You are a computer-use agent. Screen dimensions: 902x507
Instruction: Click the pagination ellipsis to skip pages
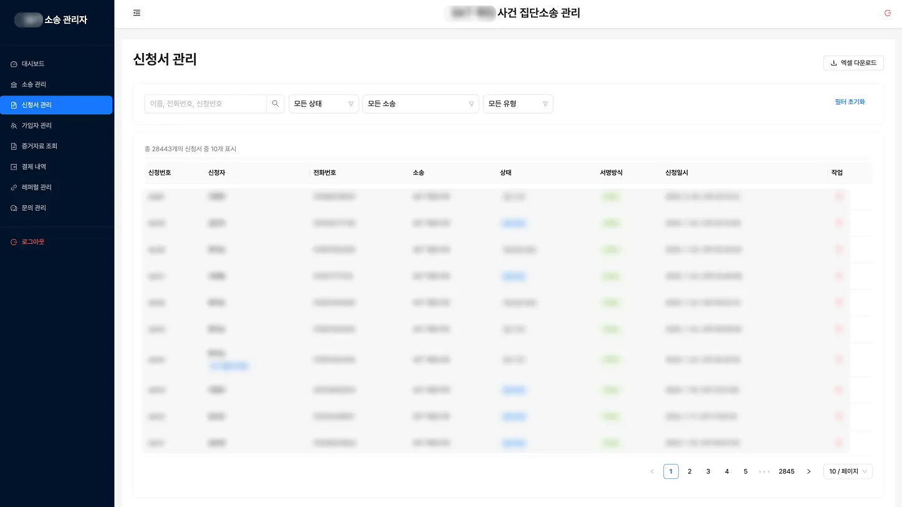(x=764, y=471)
